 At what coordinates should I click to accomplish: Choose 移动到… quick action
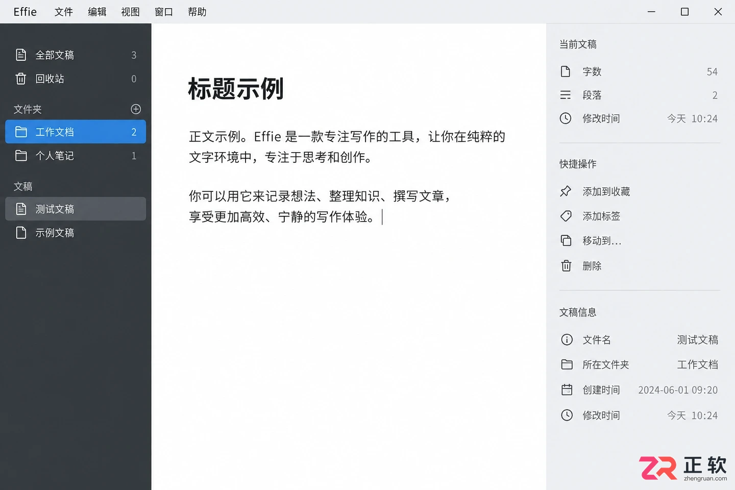(x=602, y=240)
